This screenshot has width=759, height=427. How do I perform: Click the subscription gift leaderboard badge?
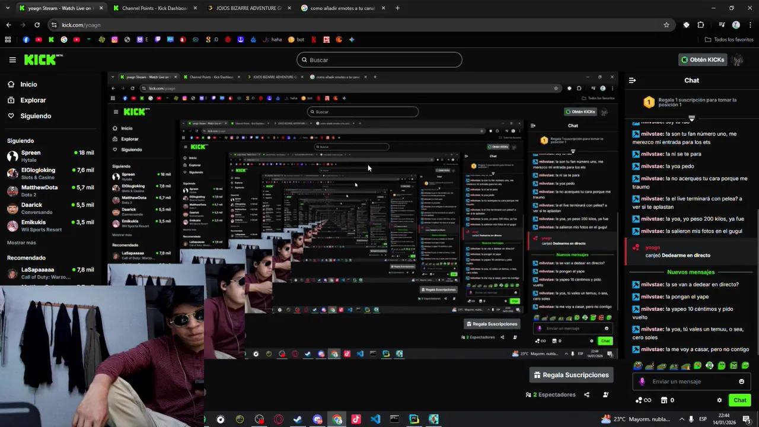(x=649, y=103)
